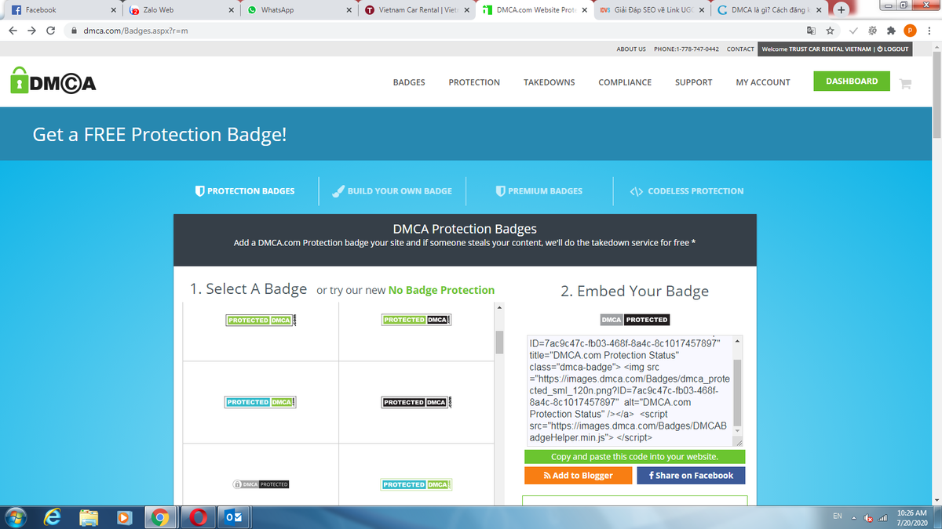The height and width of the screenshot is (529, 942).
Task: Click the Share on Facebook button
Action: click(x=691, y=475)
